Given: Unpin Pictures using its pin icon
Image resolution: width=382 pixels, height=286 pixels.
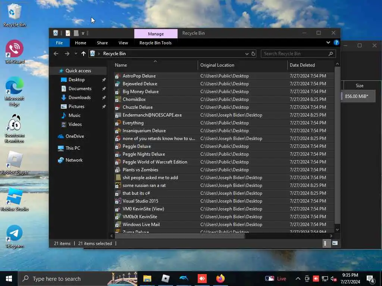Looking at the screenshot, I should 104,107.
